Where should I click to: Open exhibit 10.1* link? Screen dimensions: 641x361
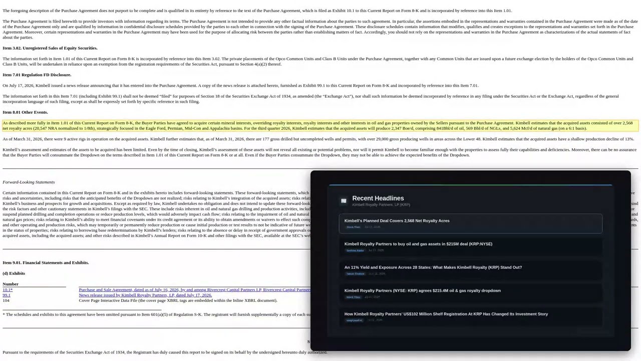pos(8,290)
